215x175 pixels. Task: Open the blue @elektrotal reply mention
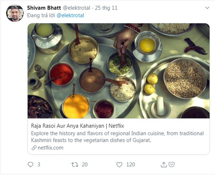70,15
